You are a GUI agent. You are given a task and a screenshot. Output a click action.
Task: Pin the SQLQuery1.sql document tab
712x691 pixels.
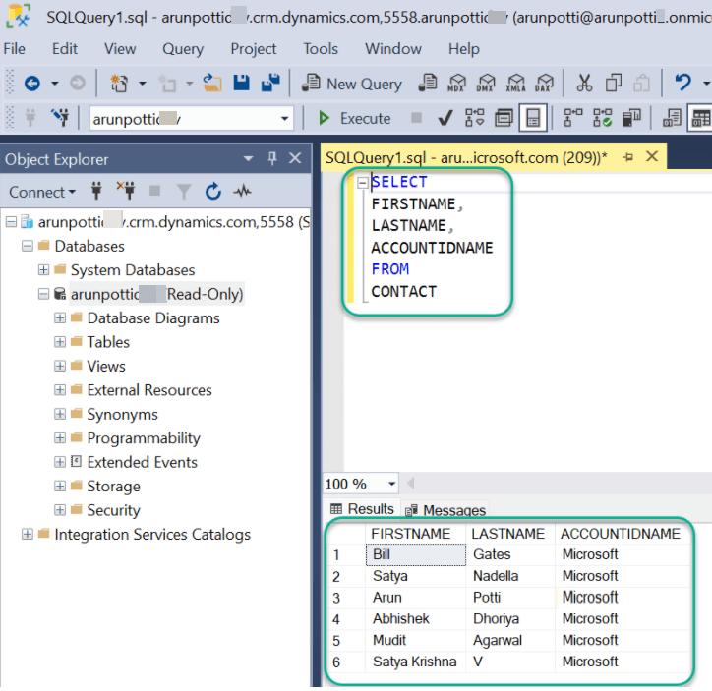pos(628,157)
